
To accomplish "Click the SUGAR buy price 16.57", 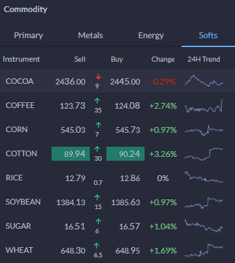I will click(129, 227).
